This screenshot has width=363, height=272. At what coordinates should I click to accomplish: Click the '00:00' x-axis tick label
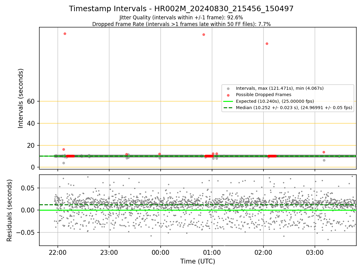(161, 252)
